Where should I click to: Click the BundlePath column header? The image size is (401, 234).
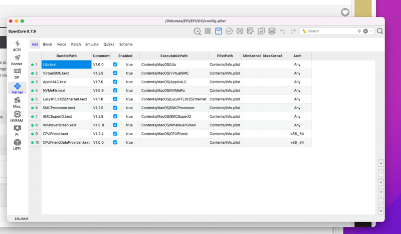point(67,56)
